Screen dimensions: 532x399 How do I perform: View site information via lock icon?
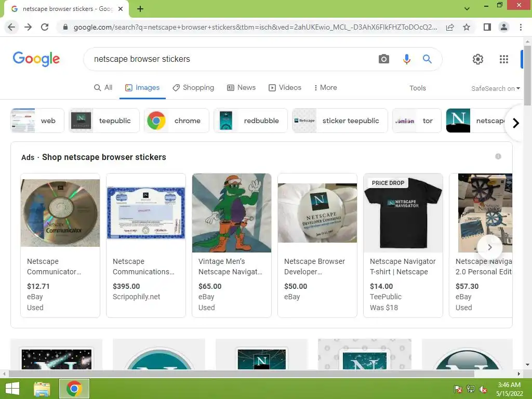65,27
